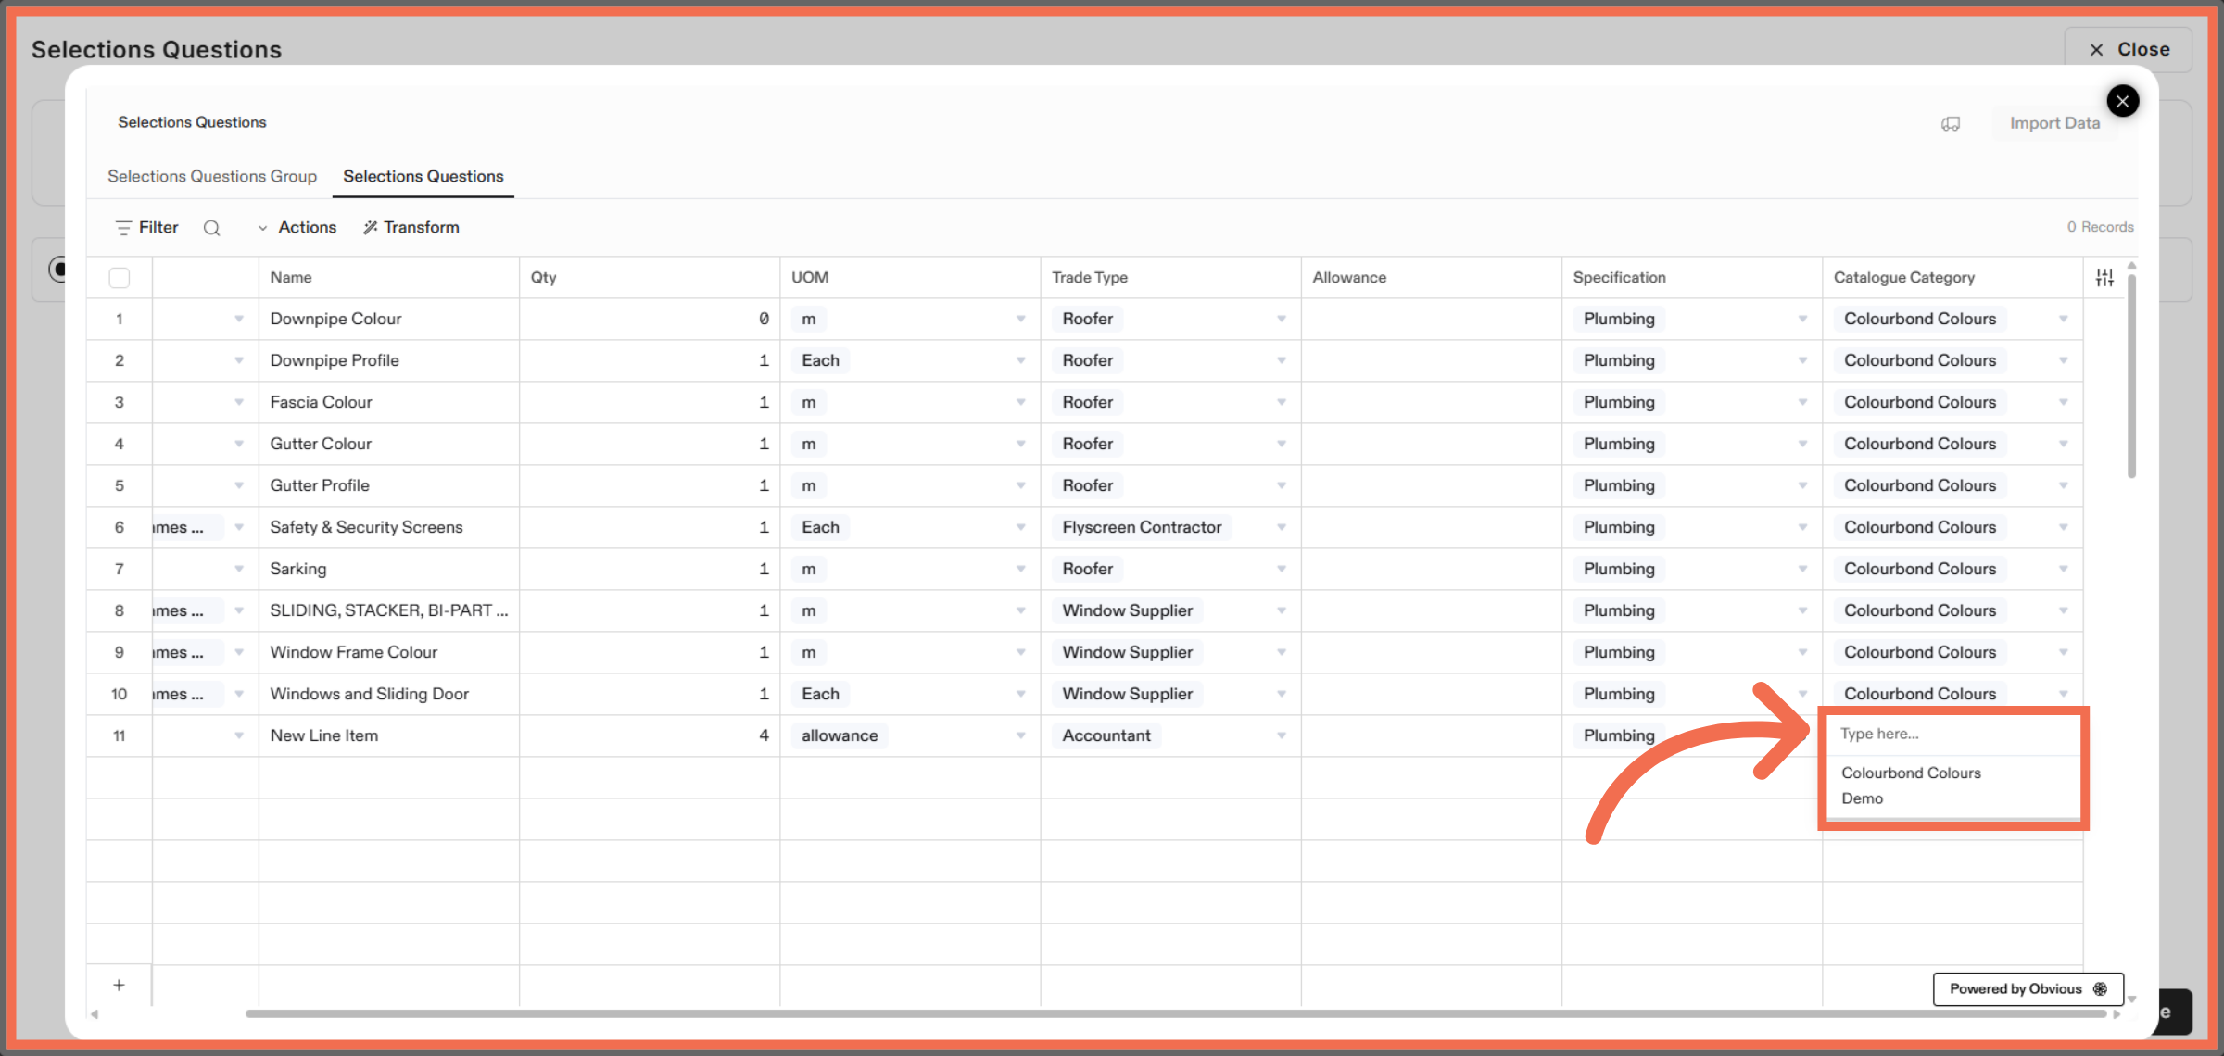
Task: Expand the UOM dropdown for Downpipe Colour
Action: [x=1020, y=318]
